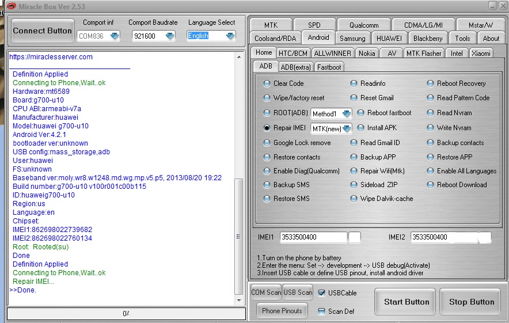Switch to the Fastboot sub-tab
Screen dimensions: 509x323
point(329,67)
